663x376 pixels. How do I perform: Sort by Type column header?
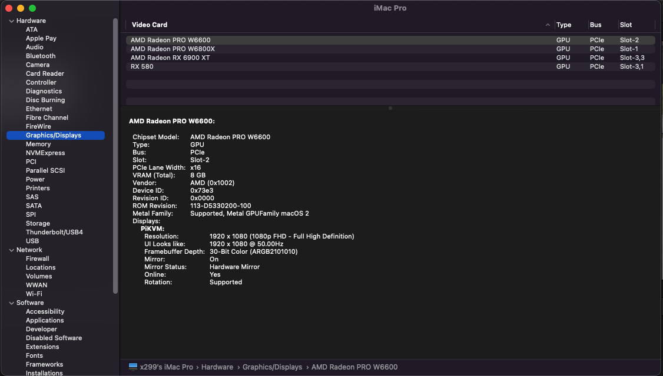click(563, 25)
